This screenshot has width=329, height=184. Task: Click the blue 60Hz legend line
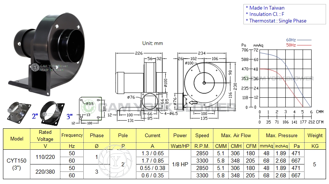(304, 40)
